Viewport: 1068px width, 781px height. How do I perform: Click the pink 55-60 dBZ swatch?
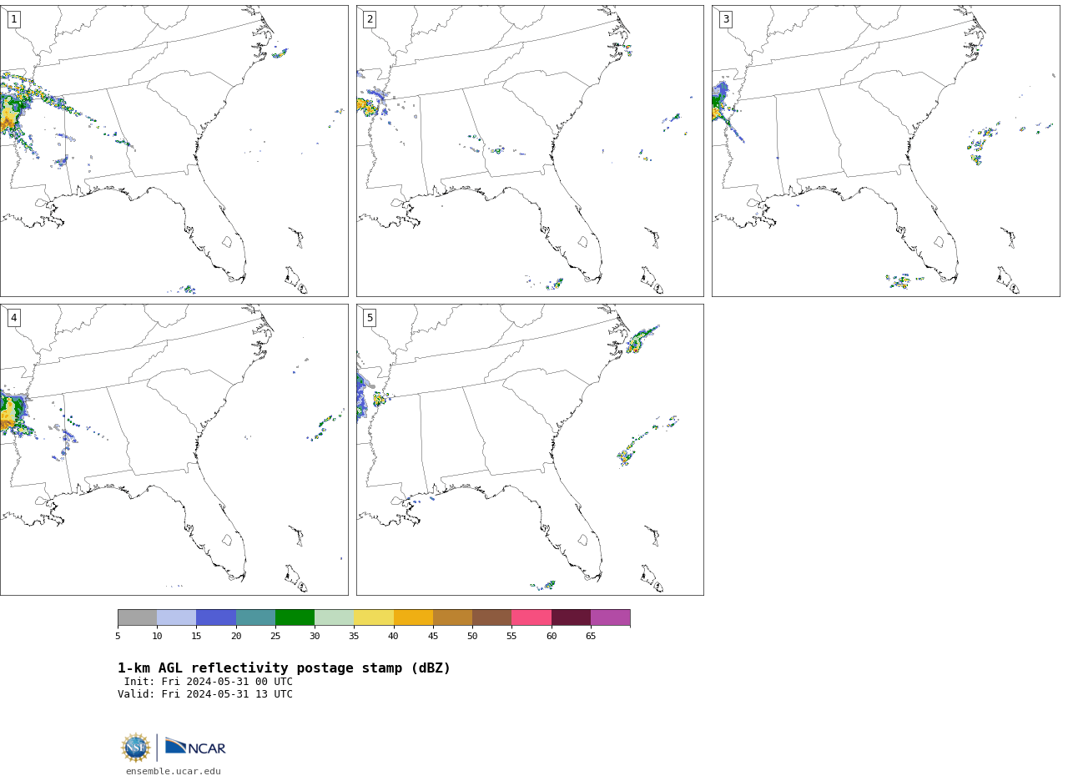tap(531, 617)
